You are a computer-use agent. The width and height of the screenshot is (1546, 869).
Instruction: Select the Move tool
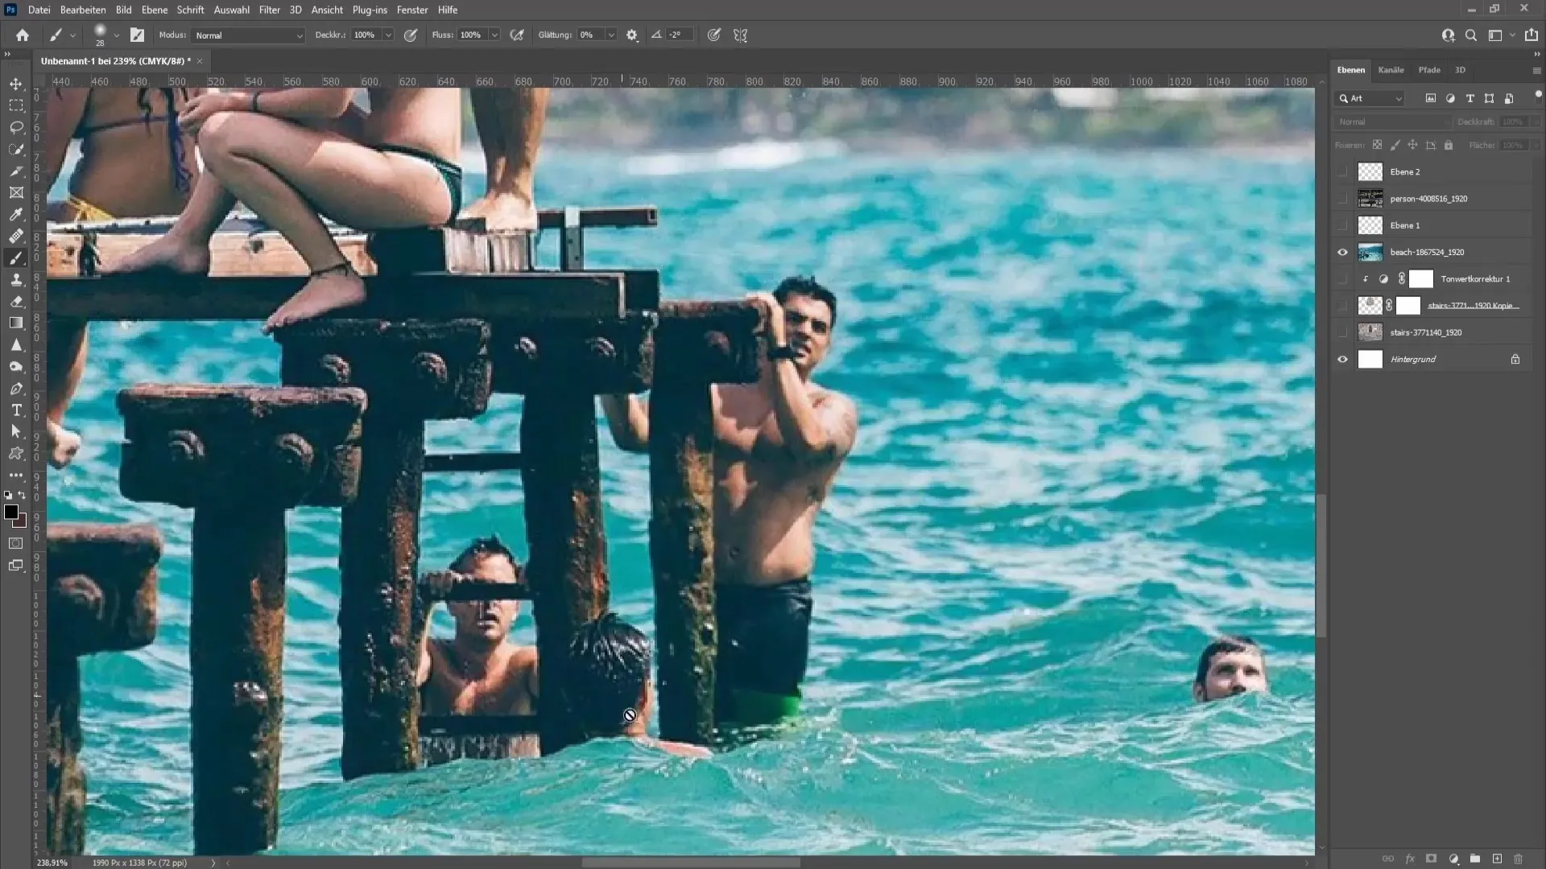click(x=16, y=84)
